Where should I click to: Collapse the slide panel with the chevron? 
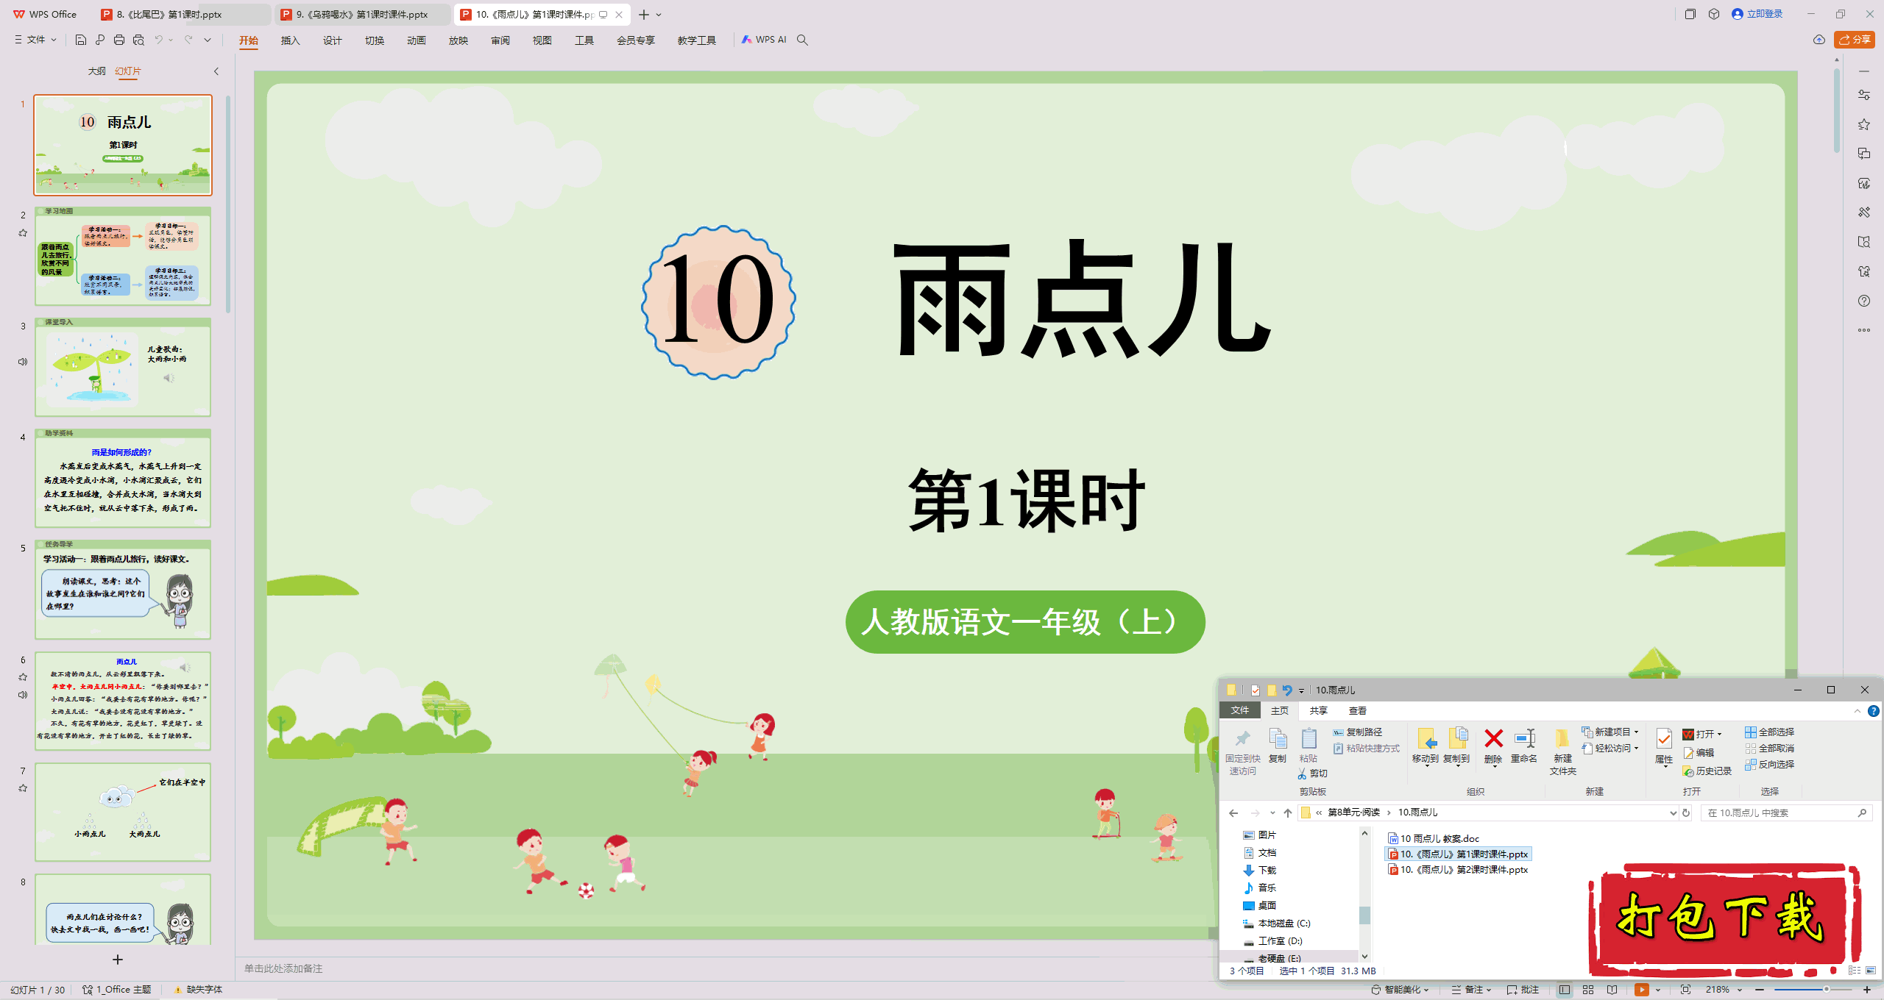pos(216,71)
